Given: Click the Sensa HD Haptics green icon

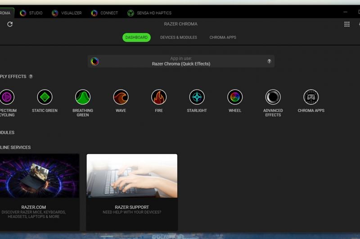Looking at the screenshot, I should [x=130, y=13].
